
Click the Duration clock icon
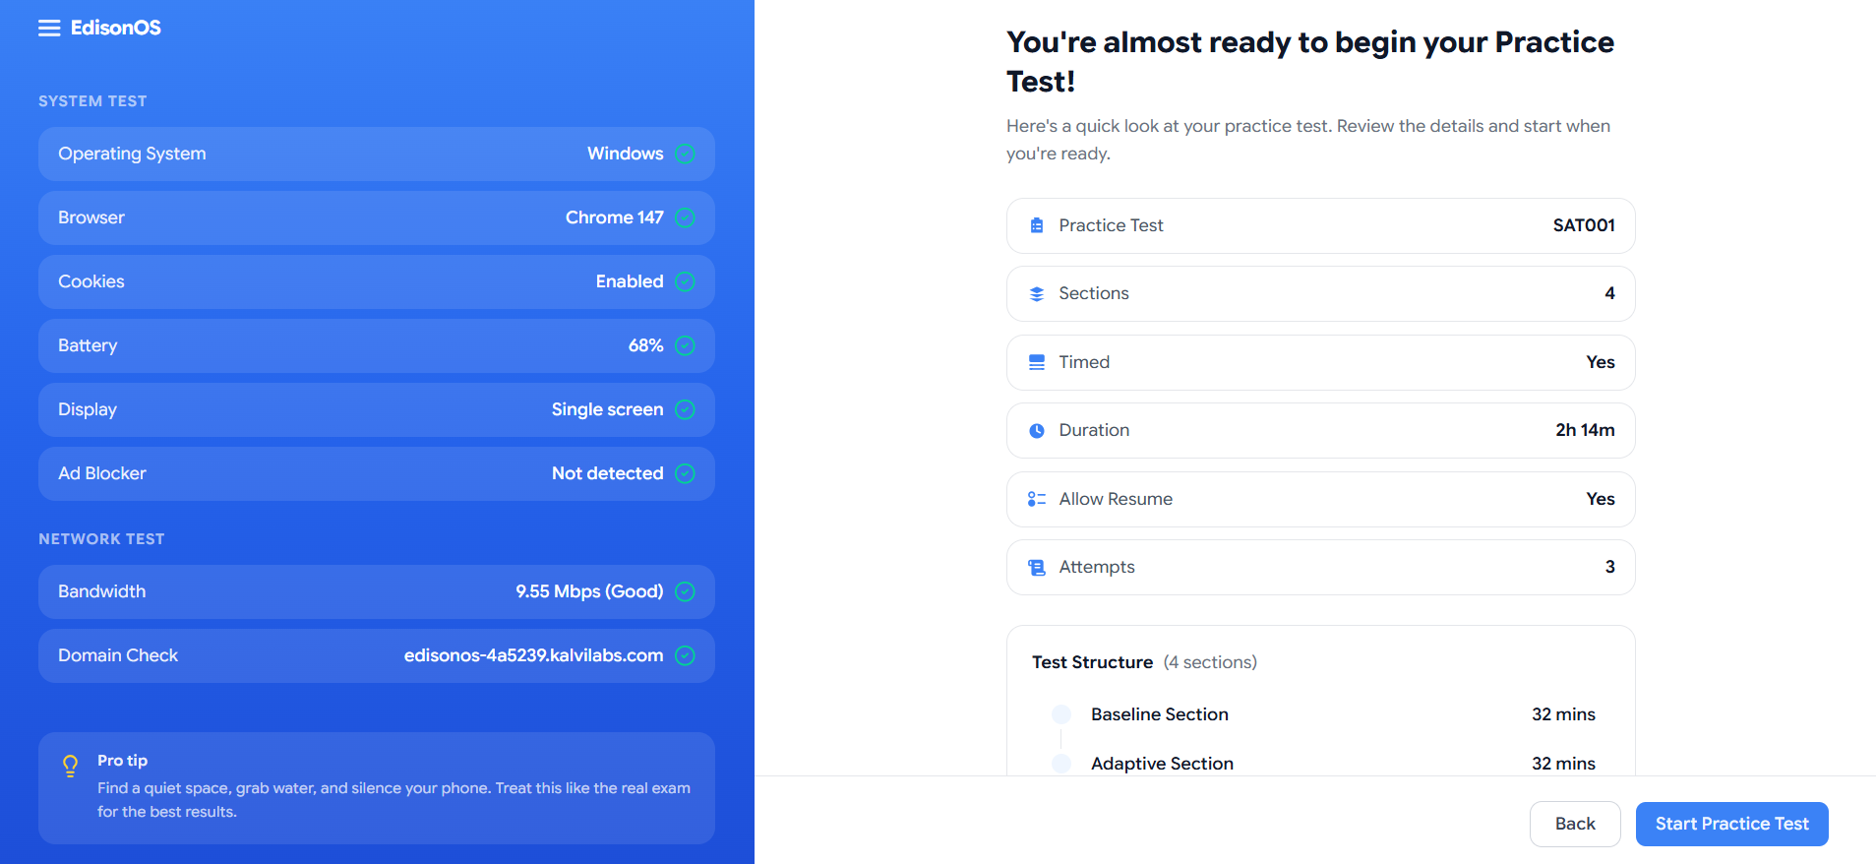[x=1036, y=430]
